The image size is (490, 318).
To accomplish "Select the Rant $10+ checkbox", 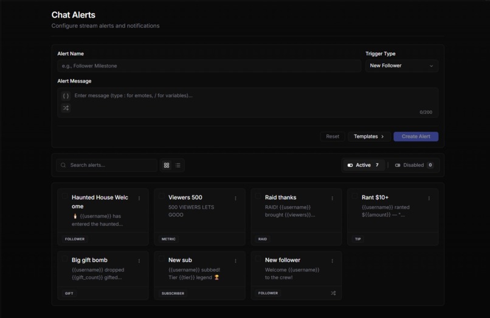I will 354,196.
